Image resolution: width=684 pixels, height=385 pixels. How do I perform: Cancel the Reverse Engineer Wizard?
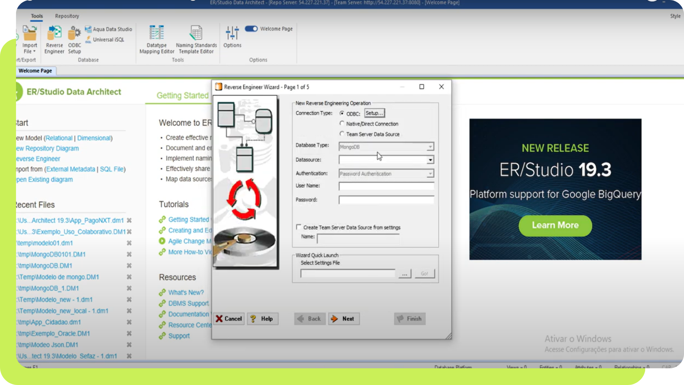229,319
